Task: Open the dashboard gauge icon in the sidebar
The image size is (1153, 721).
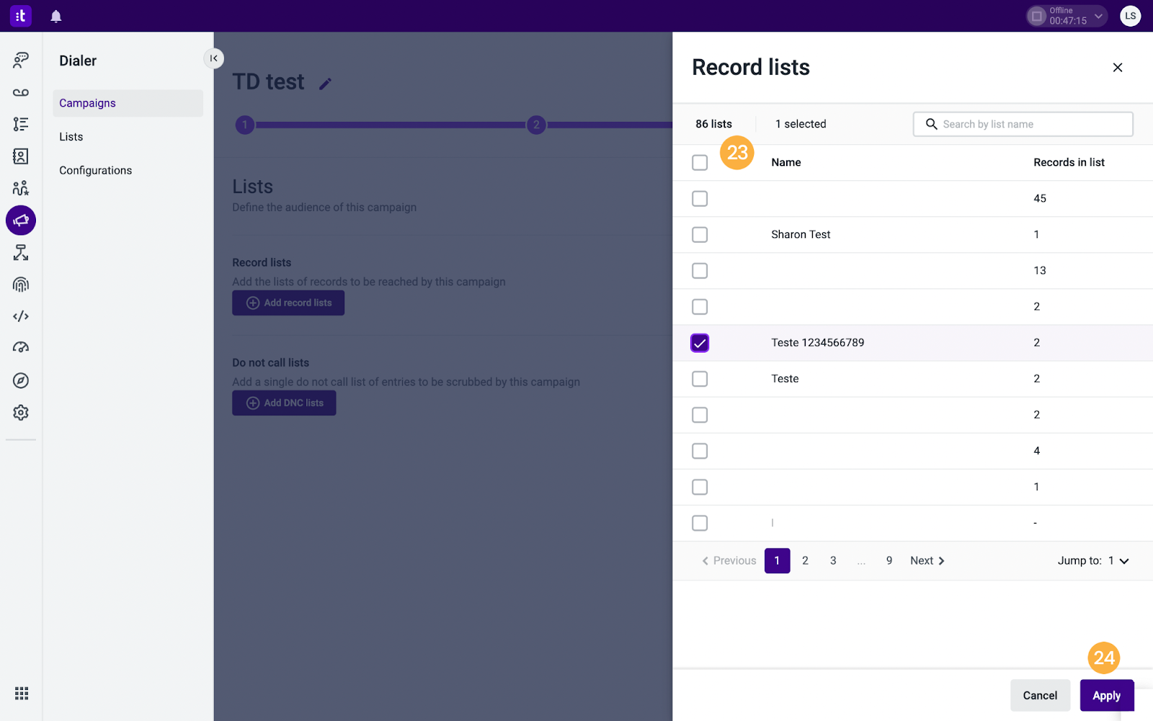Action: (21, 348)
